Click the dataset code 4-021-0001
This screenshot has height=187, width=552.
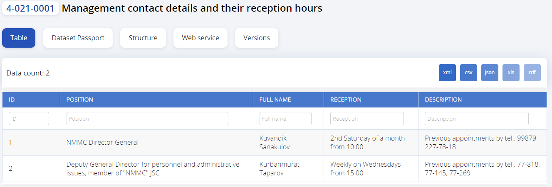point(30,8)
